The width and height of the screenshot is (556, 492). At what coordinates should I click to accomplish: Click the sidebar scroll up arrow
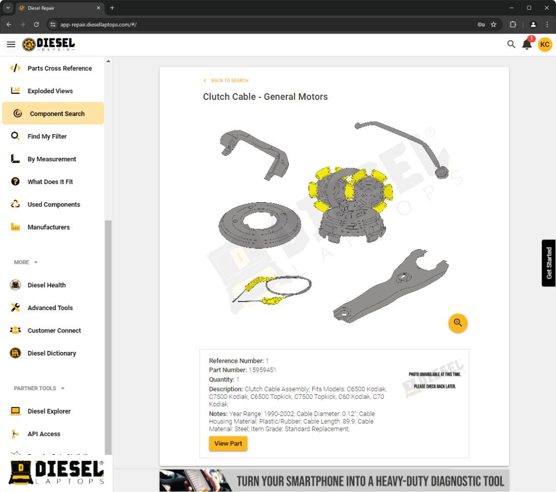108,61
